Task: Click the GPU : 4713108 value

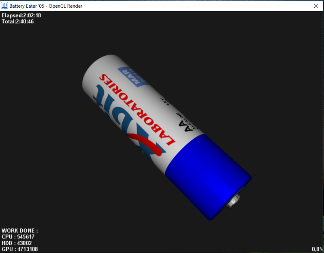Action: tap(20, 249)
